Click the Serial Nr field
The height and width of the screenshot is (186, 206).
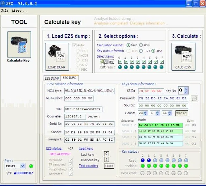[x=90, y=124]
